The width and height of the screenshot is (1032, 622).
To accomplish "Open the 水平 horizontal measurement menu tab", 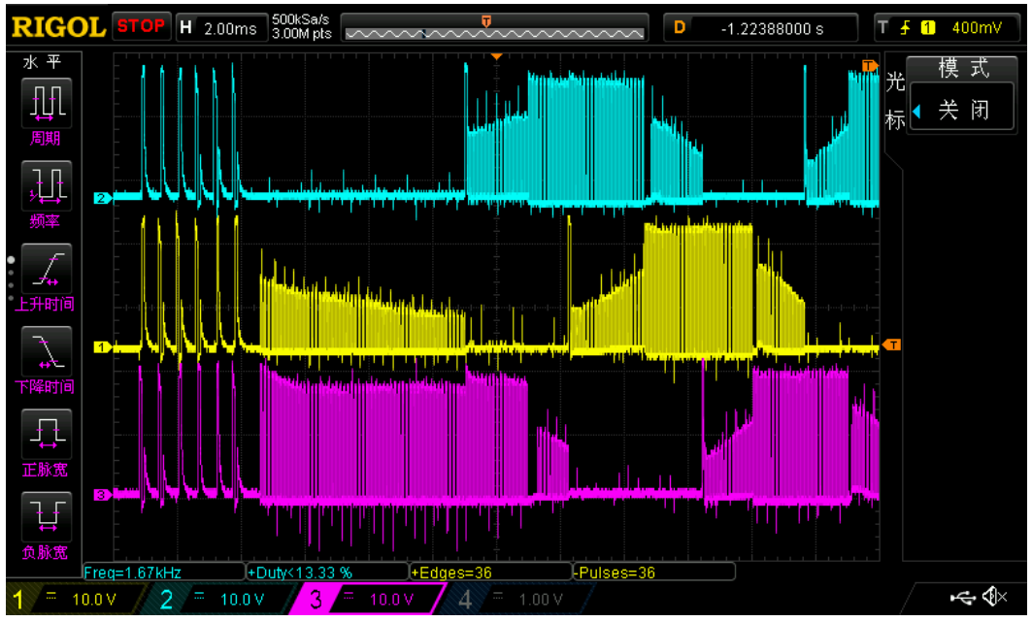I will click(x=42, y=62).
